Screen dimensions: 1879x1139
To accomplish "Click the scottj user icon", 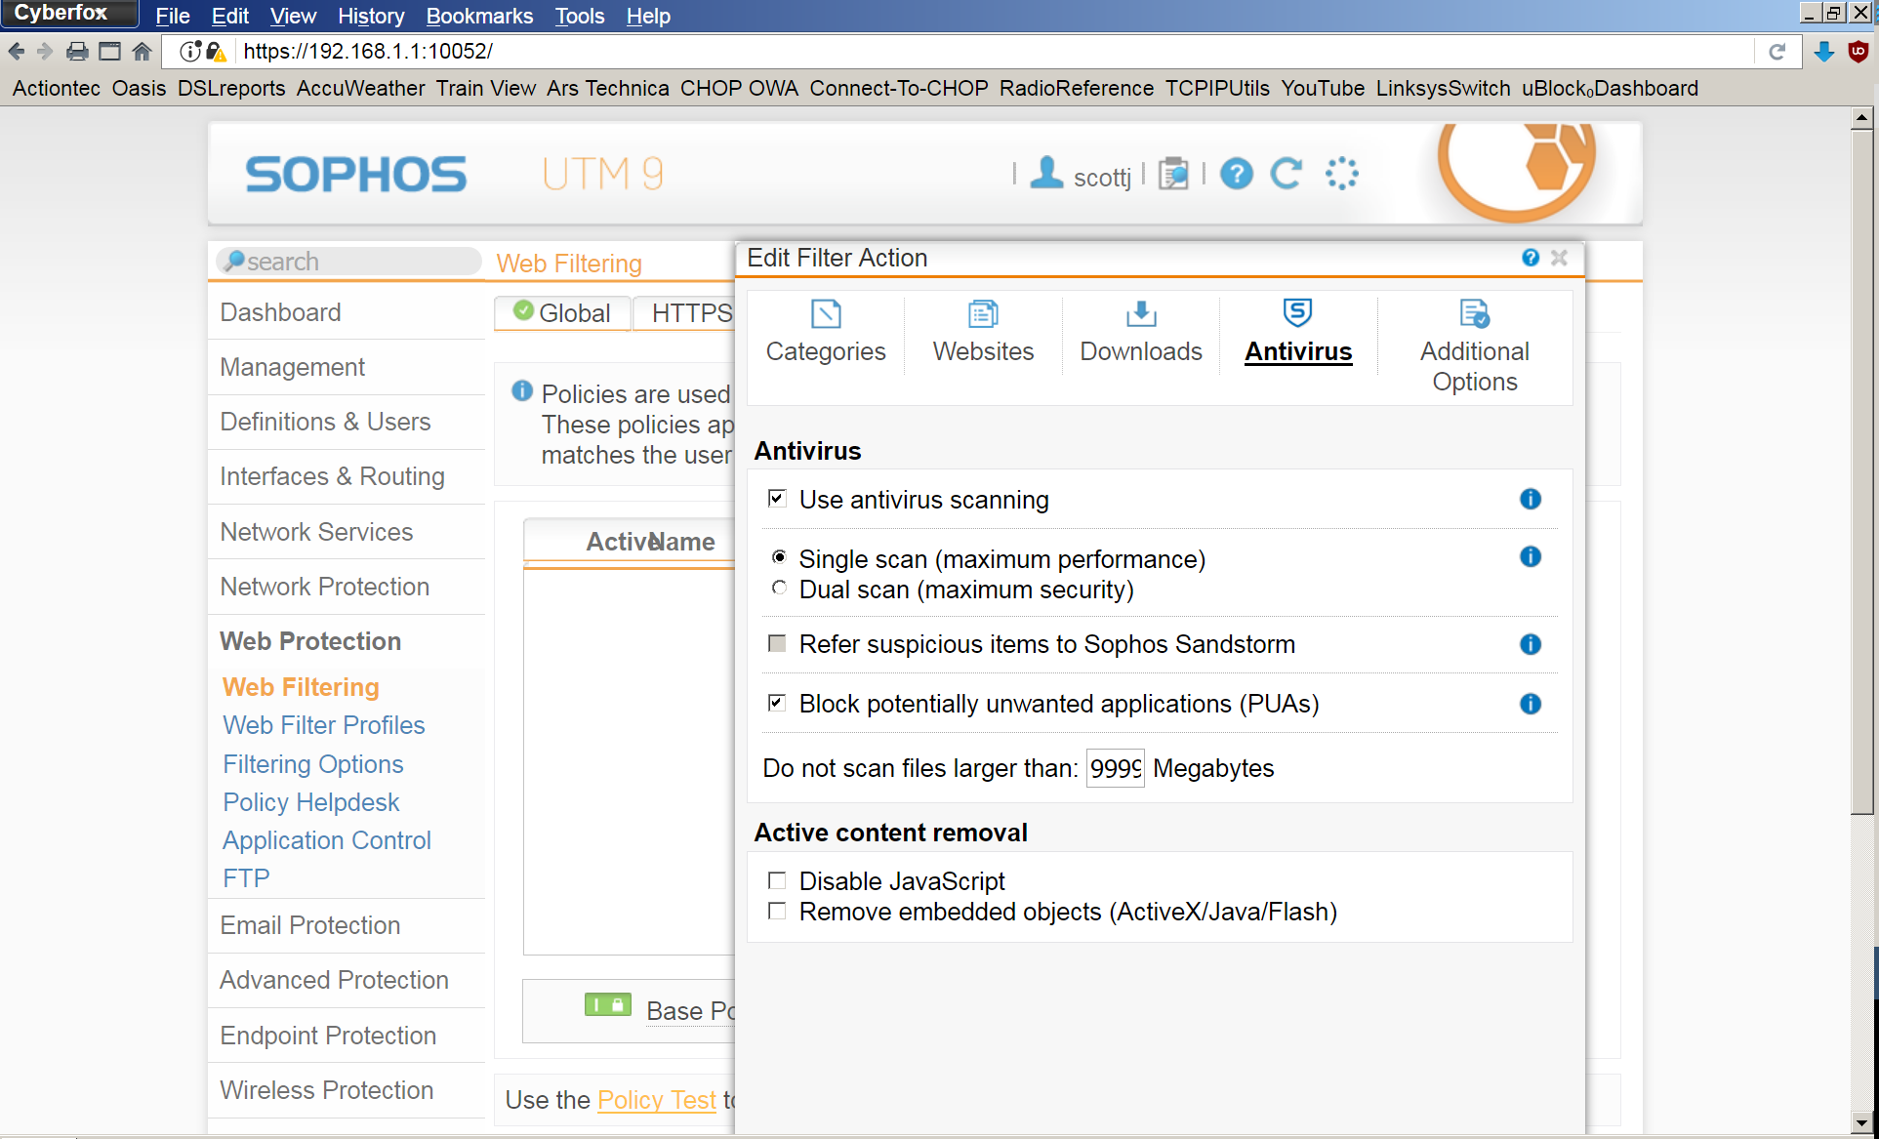I will tap(1046, 173).
